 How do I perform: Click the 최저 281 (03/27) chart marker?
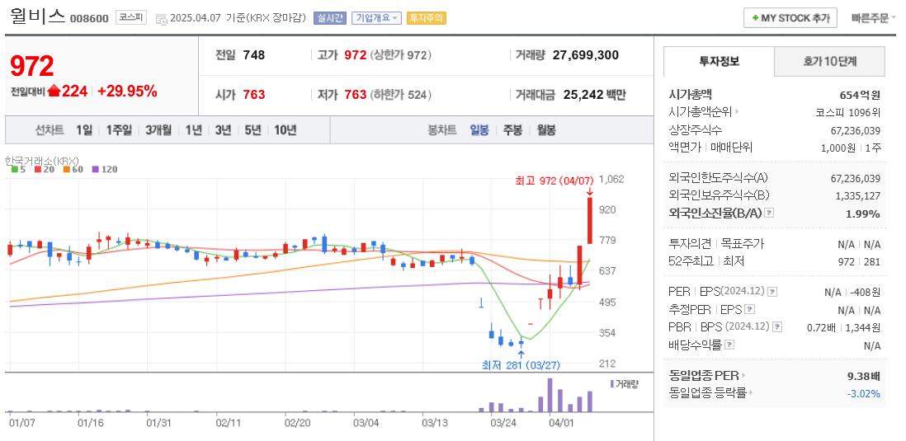click(521, 365)
